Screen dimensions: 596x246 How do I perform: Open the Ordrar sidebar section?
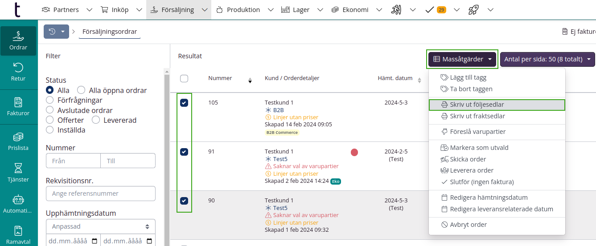(x=18, y=41)
